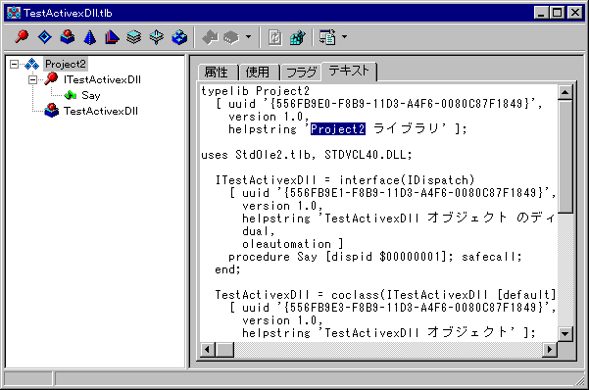This screenshot has width=589, height=390.
Task: Click the 'typelib Project2' line
Action: coord(256,91)
